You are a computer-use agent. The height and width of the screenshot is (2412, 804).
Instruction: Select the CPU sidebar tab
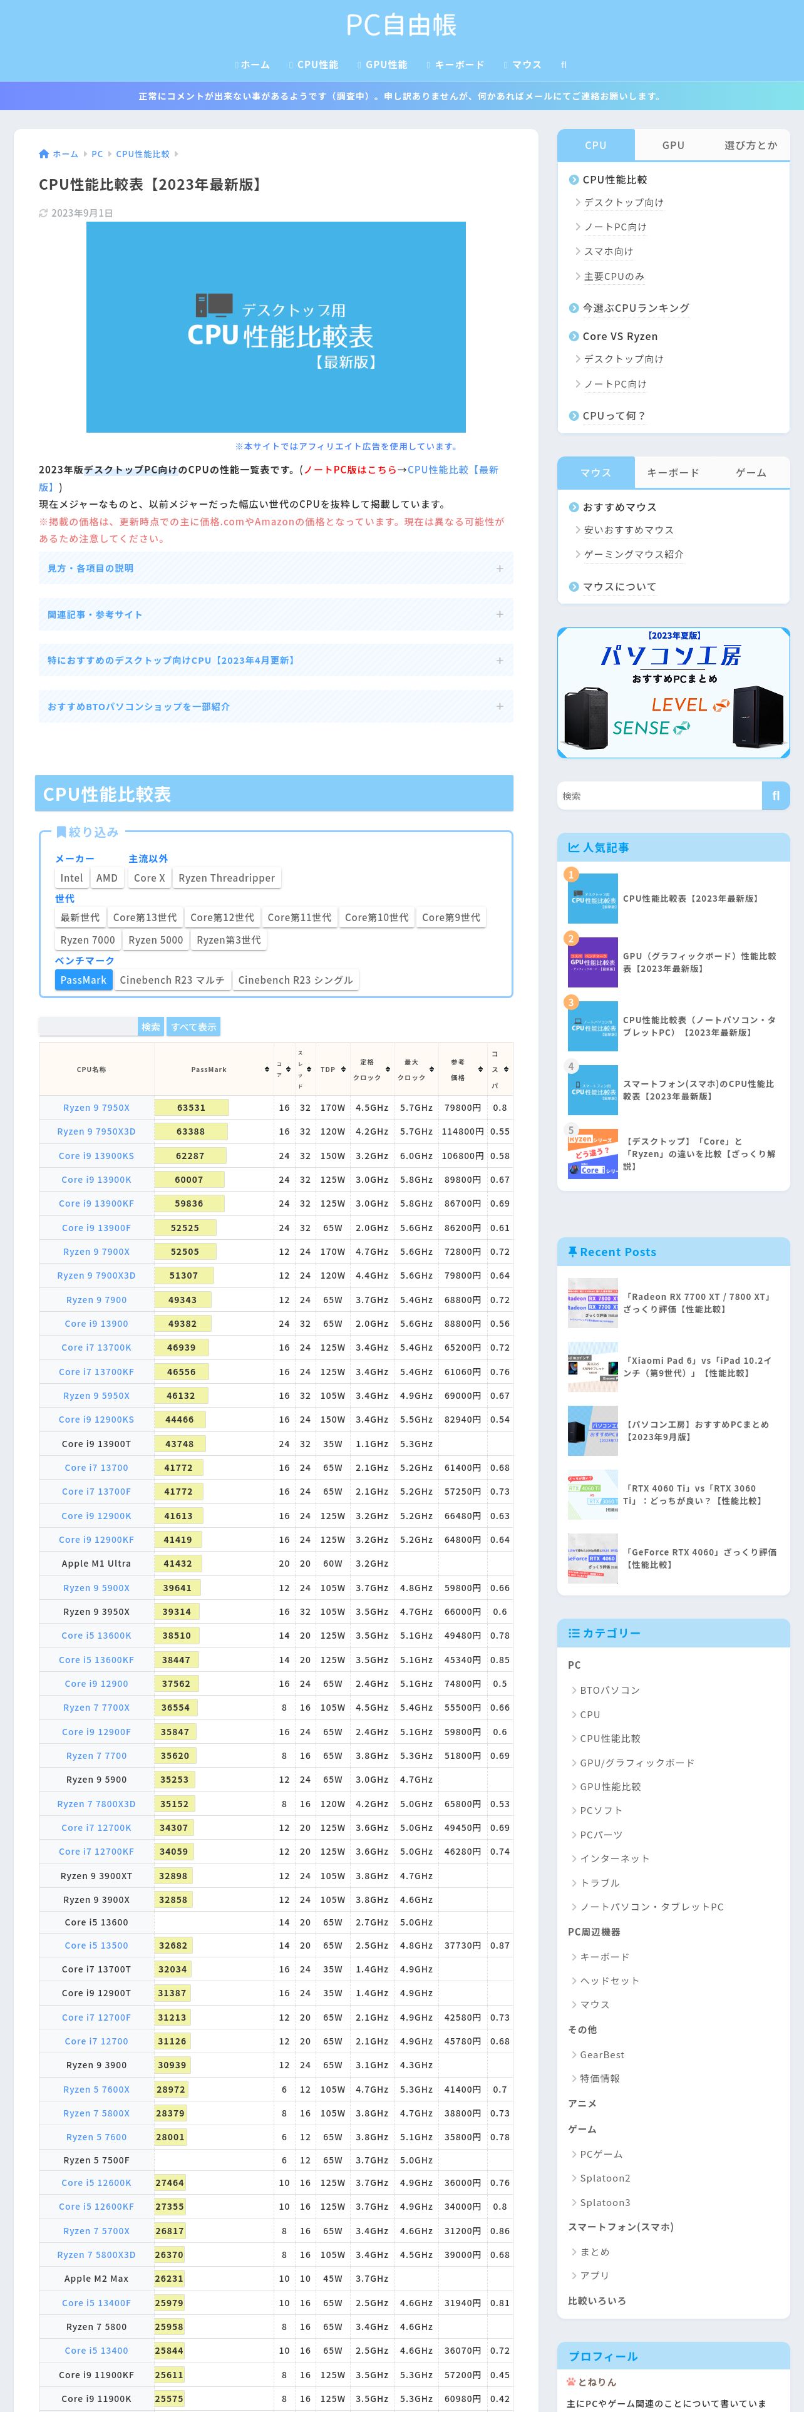(595, 145)
